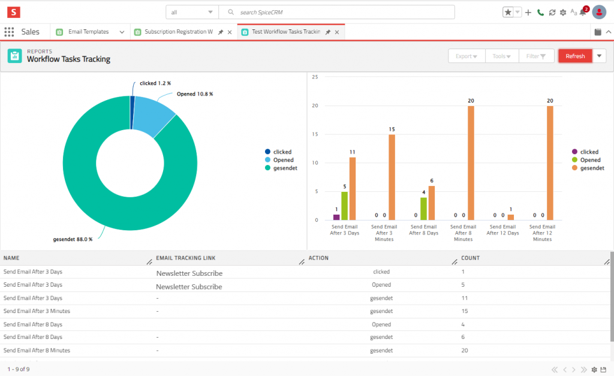
Task: Click the green phone call icon
Action: pos(540,13)
